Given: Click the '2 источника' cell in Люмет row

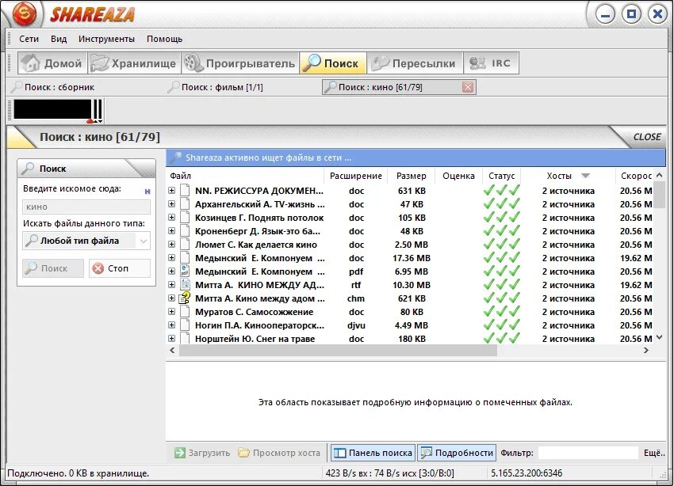Looking at the screenshot, I should pos(569,245).
